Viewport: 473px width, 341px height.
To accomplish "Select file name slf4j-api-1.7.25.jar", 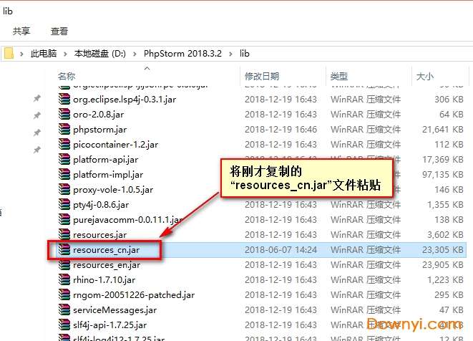I will pyautogui.click(x=109, y=325).
